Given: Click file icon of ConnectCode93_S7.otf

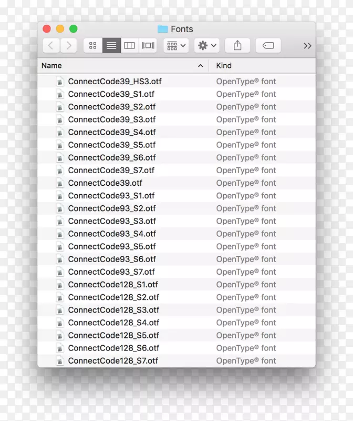Looking at the screenshot, I should 60,272.
